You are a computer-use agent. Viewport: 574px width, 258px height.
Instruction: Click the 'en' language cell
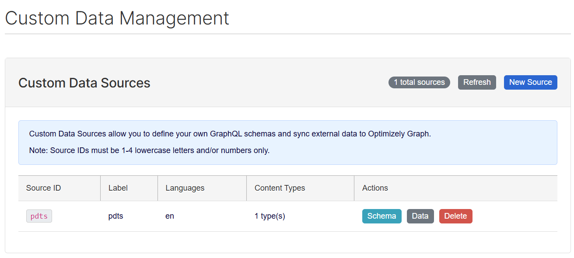coord(170,216)
